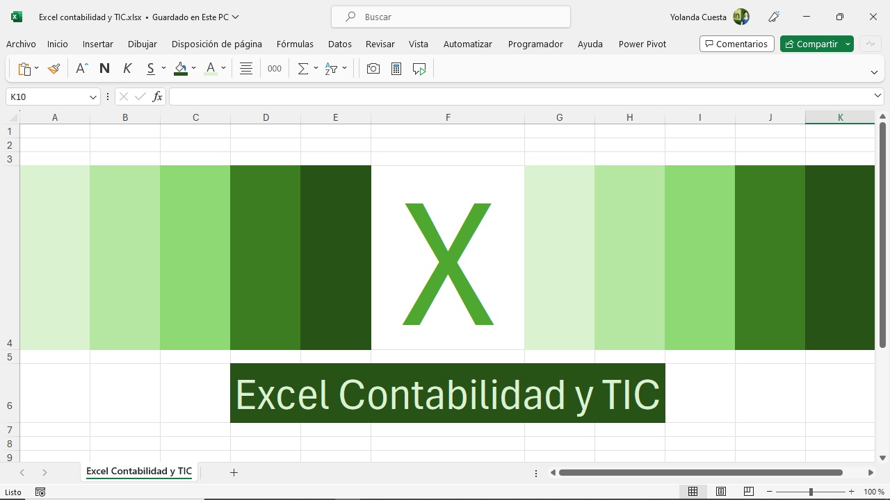Switch to the Vista tab
The image size is (890, 500).
(419, 44)
